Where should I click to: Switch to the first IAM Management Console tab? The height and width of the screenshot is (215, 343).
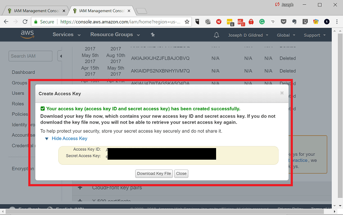[x=36, y=11]
